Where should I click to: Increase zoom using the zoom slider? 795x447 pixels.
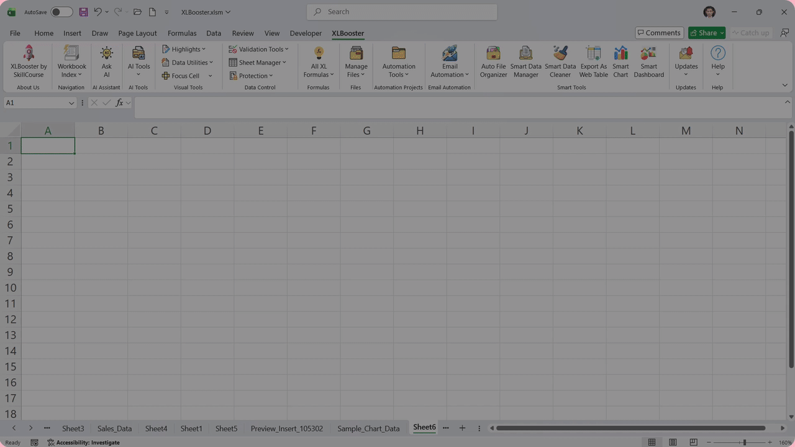pos(769,443)
